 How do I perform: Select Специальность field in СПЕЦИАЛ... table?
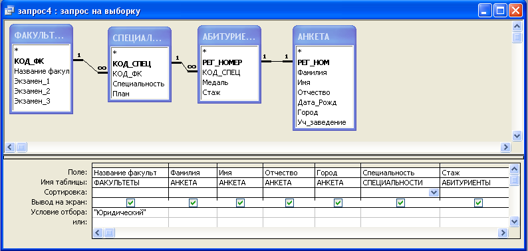point(138,84)
